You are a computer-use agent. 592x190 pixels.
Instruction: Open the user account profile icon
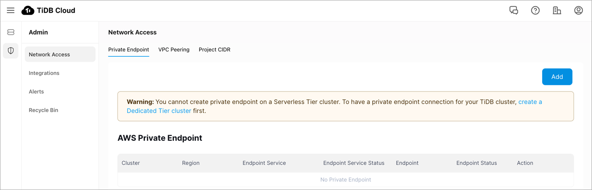click(578, 10)
